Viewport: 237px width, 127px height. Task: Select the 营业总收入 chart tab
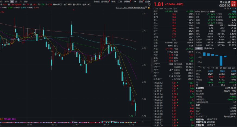209,48
